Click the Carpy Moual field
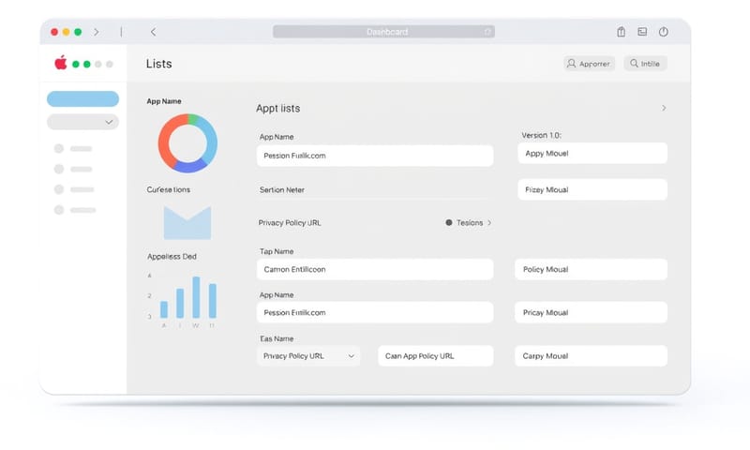750x450 pixels. 591,356
